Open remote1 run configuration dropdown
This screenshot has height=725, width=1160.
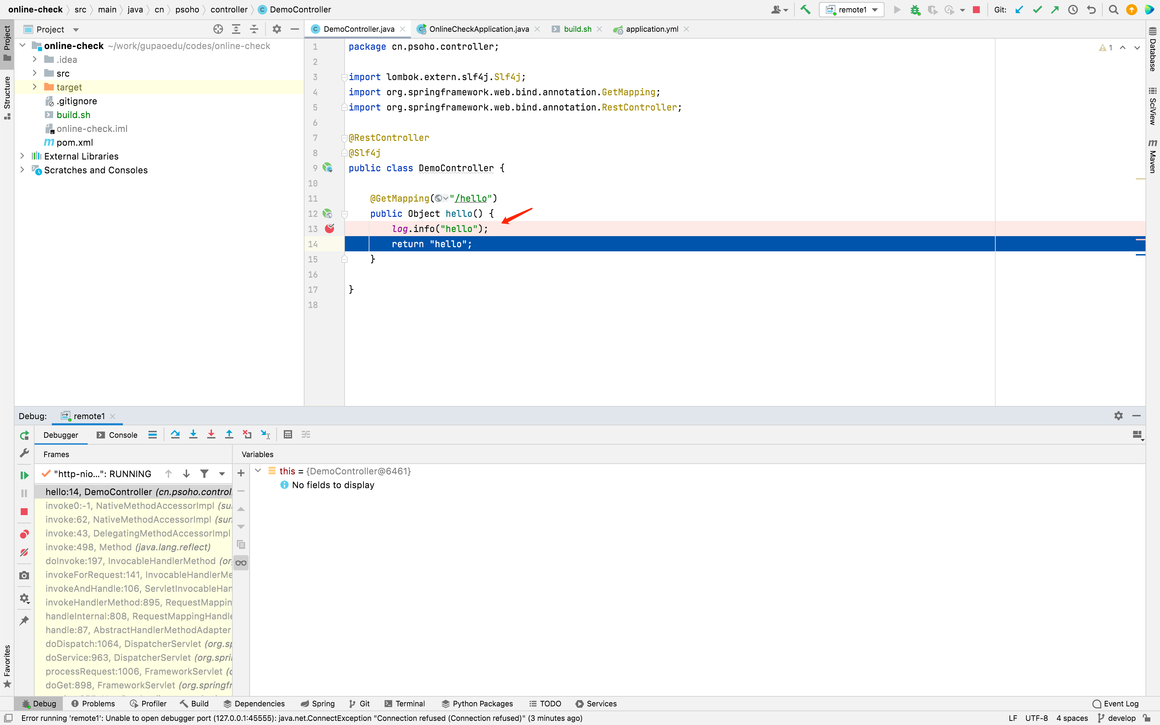(852, 10)
